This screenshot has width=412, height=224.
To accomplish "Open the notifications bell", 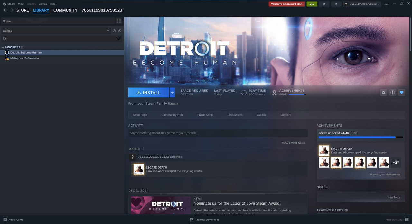I will point(336,4).
